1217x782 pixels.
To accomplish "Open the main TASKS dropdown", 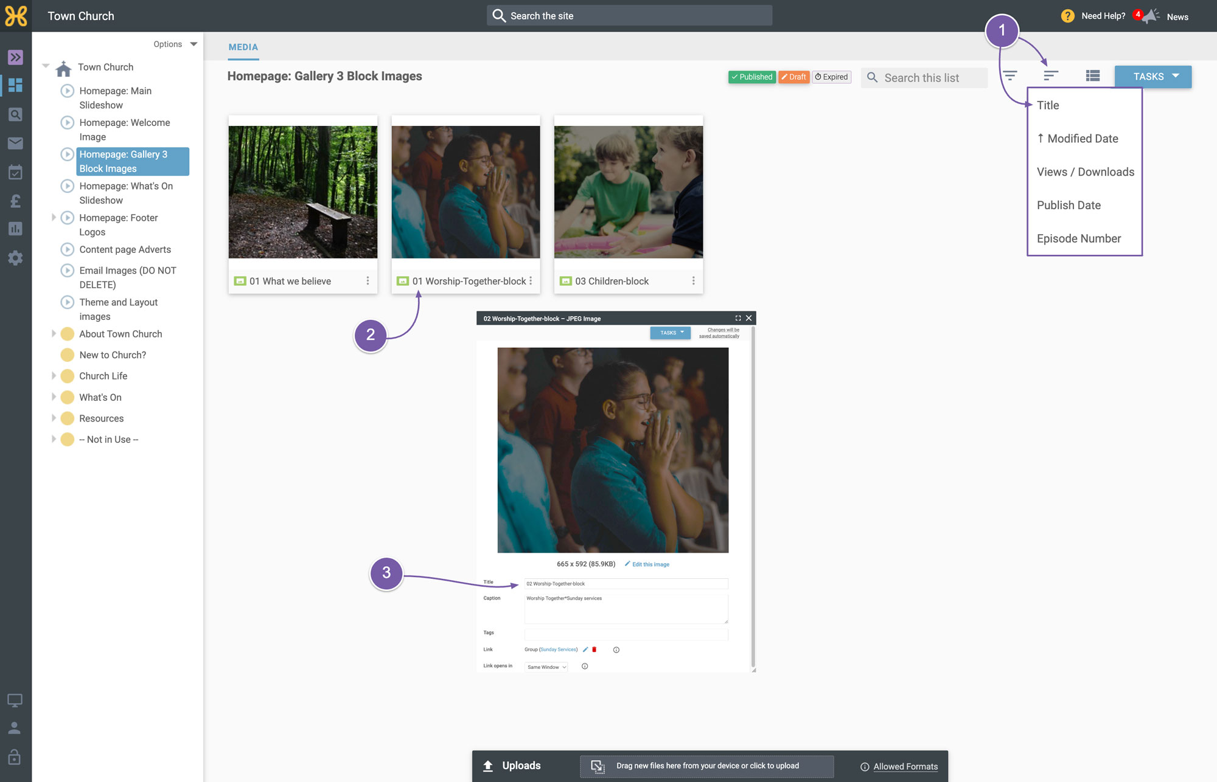I will 1153,77.
